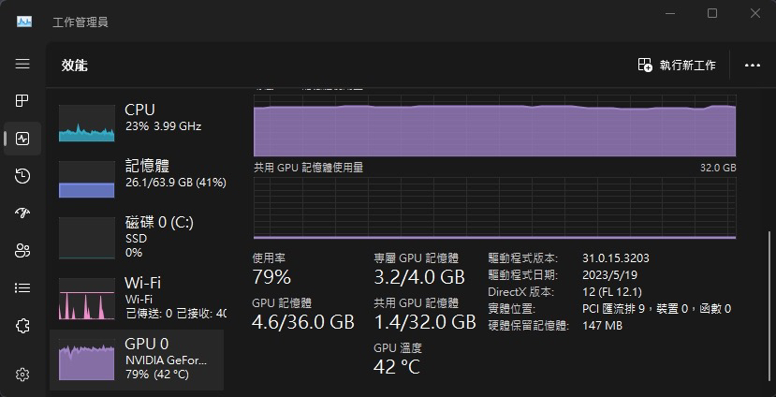Open Task Manager settings gear
Image resolution: width=776 pixels, height=397 pixels.
click(22, 374)
